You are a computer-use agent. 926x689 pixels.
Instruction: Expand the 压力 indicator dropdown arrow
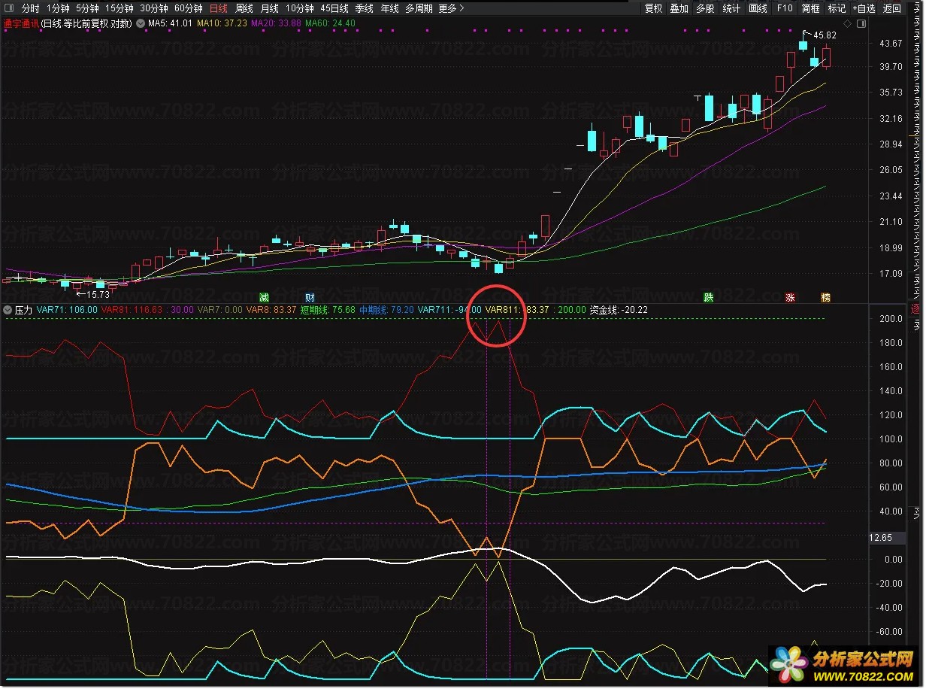(8, 310)
